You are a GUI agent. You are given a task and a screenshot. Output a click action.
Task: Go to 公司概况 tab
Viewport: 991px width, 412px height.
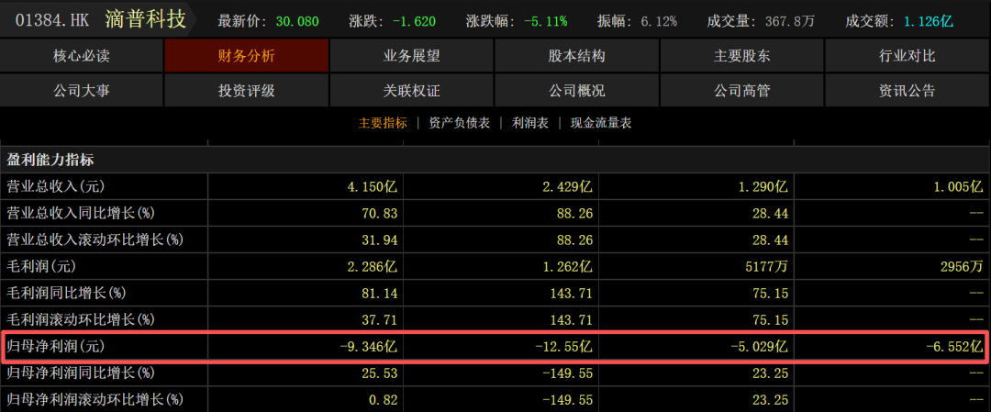(576, 91)
